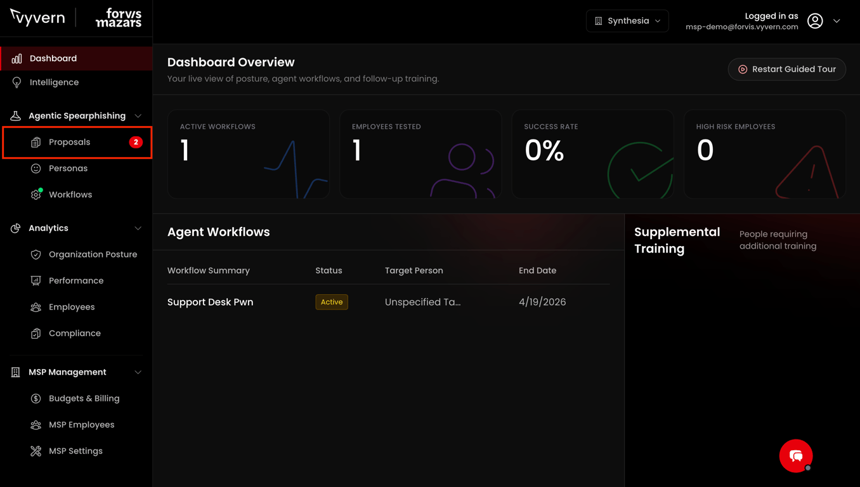
Task: Click the Dashboard bar chart icon
Action: pos(16,58)
